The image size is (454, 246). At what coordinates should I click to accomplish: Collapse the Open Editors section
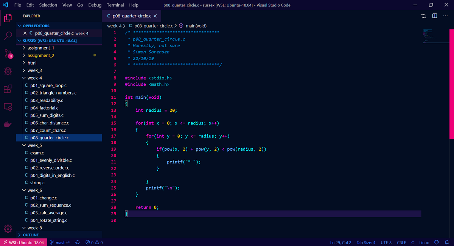coord(36,26)
